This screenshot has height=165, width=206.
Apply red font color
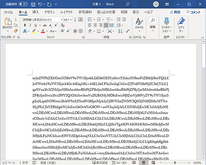pos(43,31)
